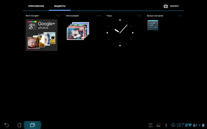Tap the Back arrow navigation button
The height and width of the screenshot is (129, 207).
7,125
